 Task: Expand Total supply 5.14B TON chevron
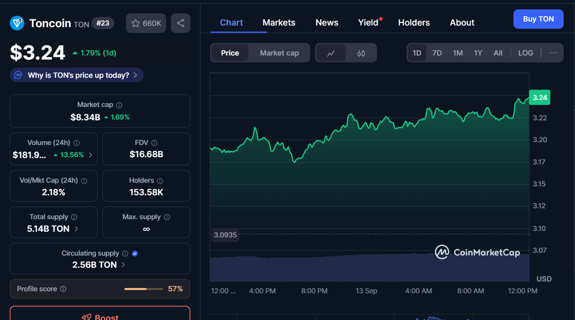[76, 229]
